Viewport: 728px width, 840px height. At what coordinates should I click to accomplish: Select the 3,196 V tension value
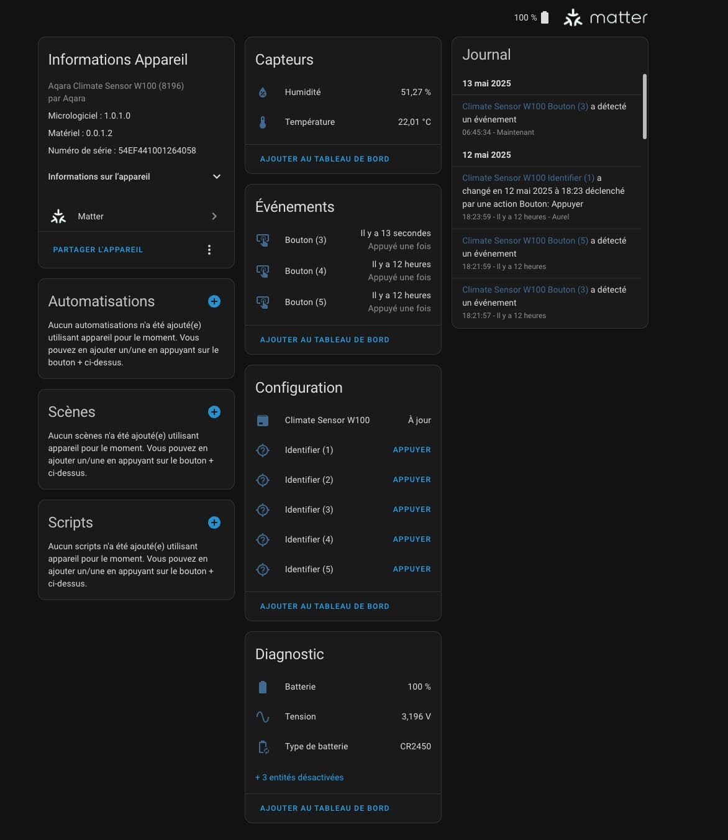click(416, 716)
